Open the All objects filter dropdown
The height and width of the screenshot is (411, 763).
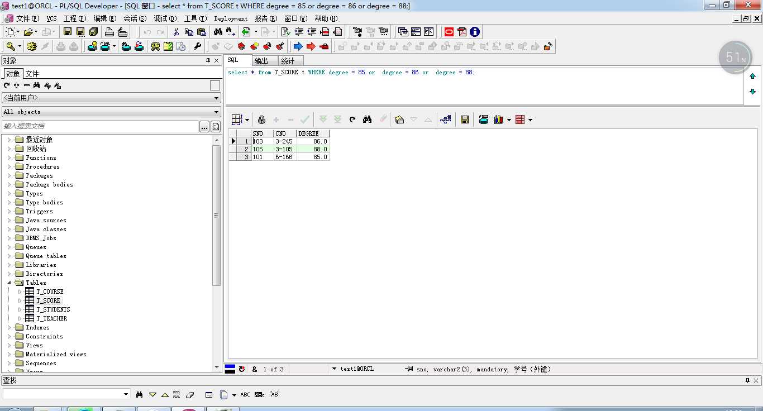coord(217,112)
